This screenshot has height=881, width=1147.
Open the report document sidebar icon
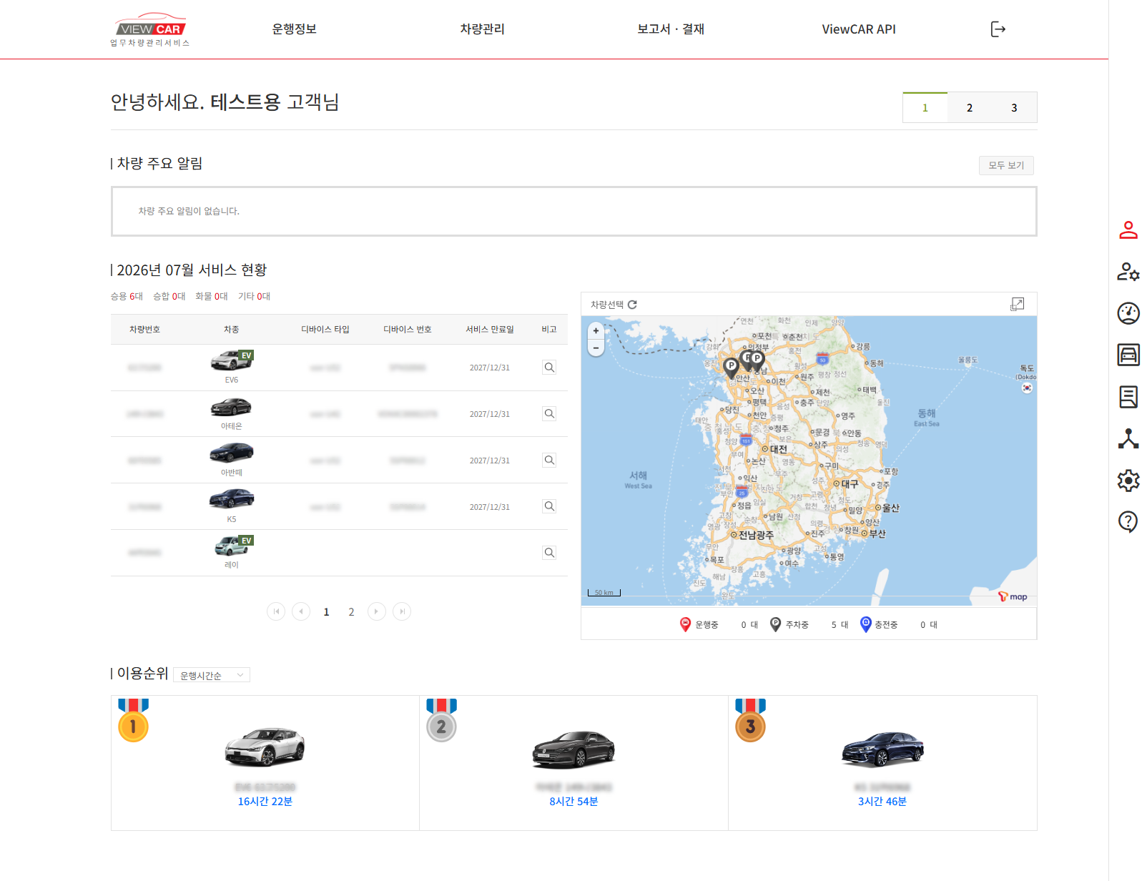(x=1128, y=397)
